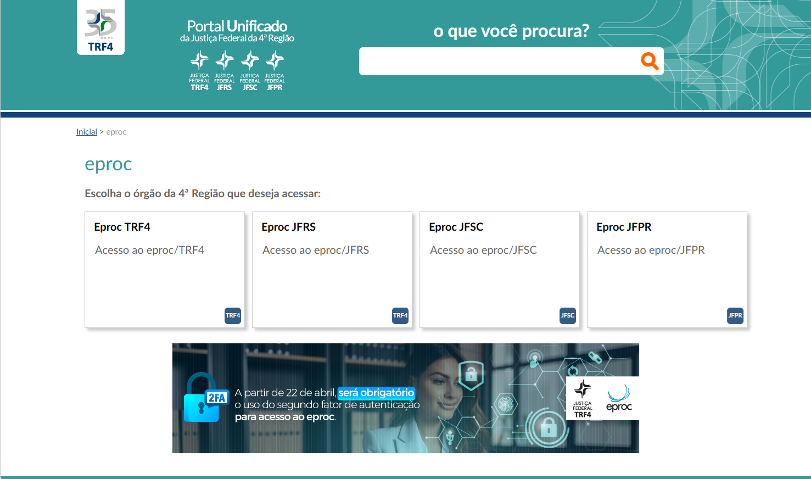Viewport: 811px width, 479px height.
Task: Open the Justiça Federal TRF4 header icon
Action: tap(199, 71)
